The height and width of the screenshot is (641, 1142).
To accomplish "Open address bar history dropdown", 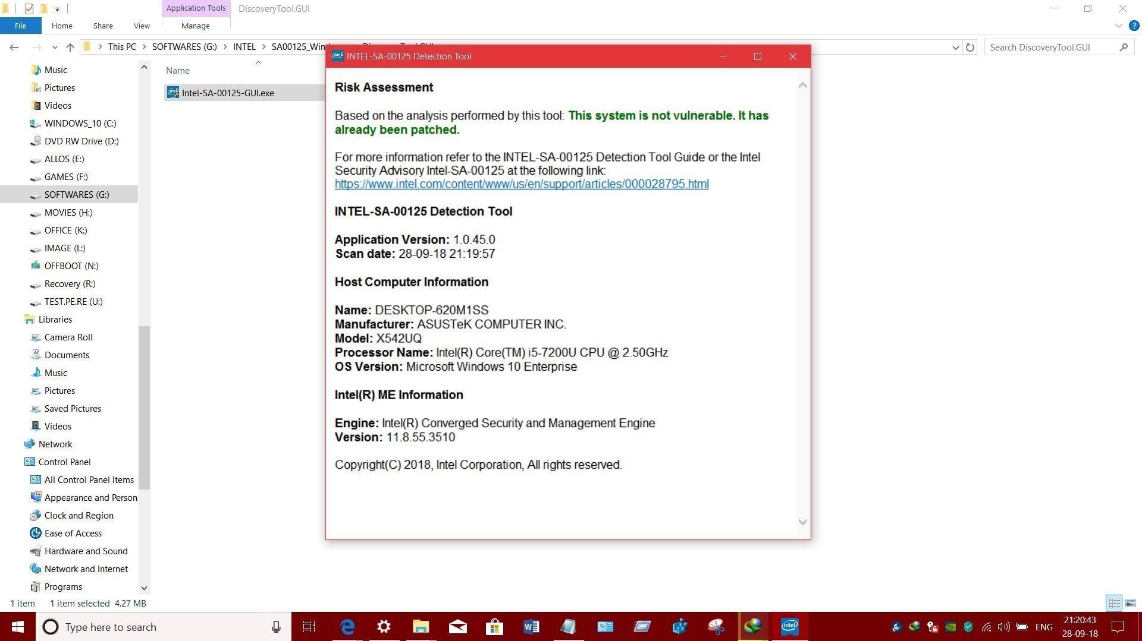I will [955, 48].
